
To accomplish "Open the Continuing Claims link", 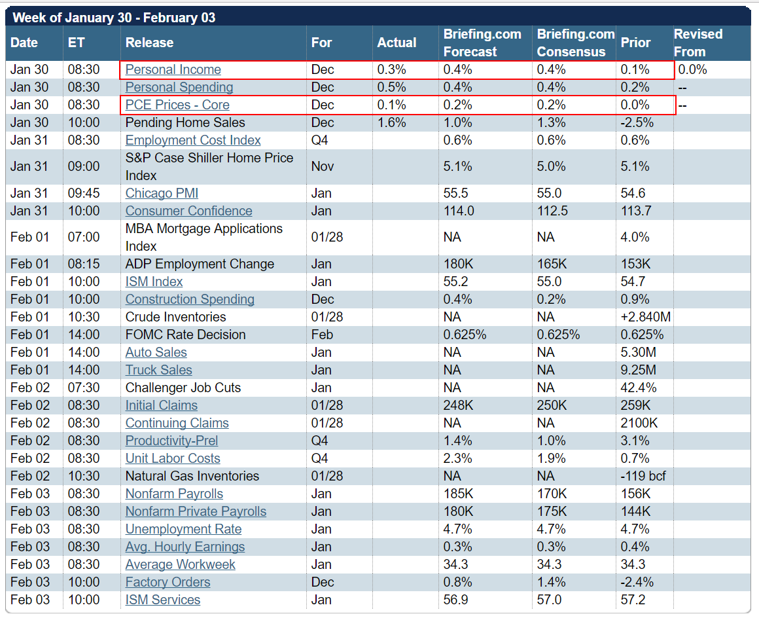I will tap(177, 424).
